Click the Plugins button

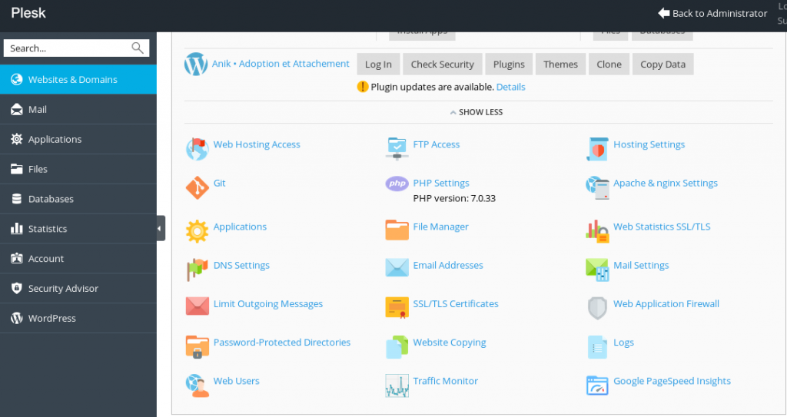point(509,65)
